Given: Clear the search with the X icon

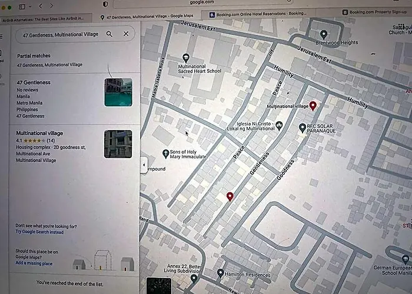Looking at the screenshot, I should click(126, 34).
